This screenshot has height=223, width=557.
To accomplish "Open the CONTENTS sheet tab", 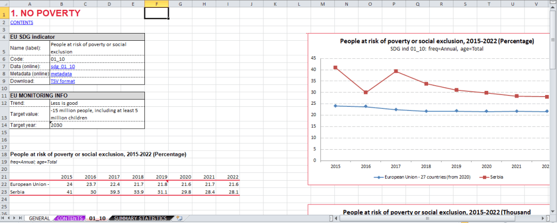I will 69,218.
